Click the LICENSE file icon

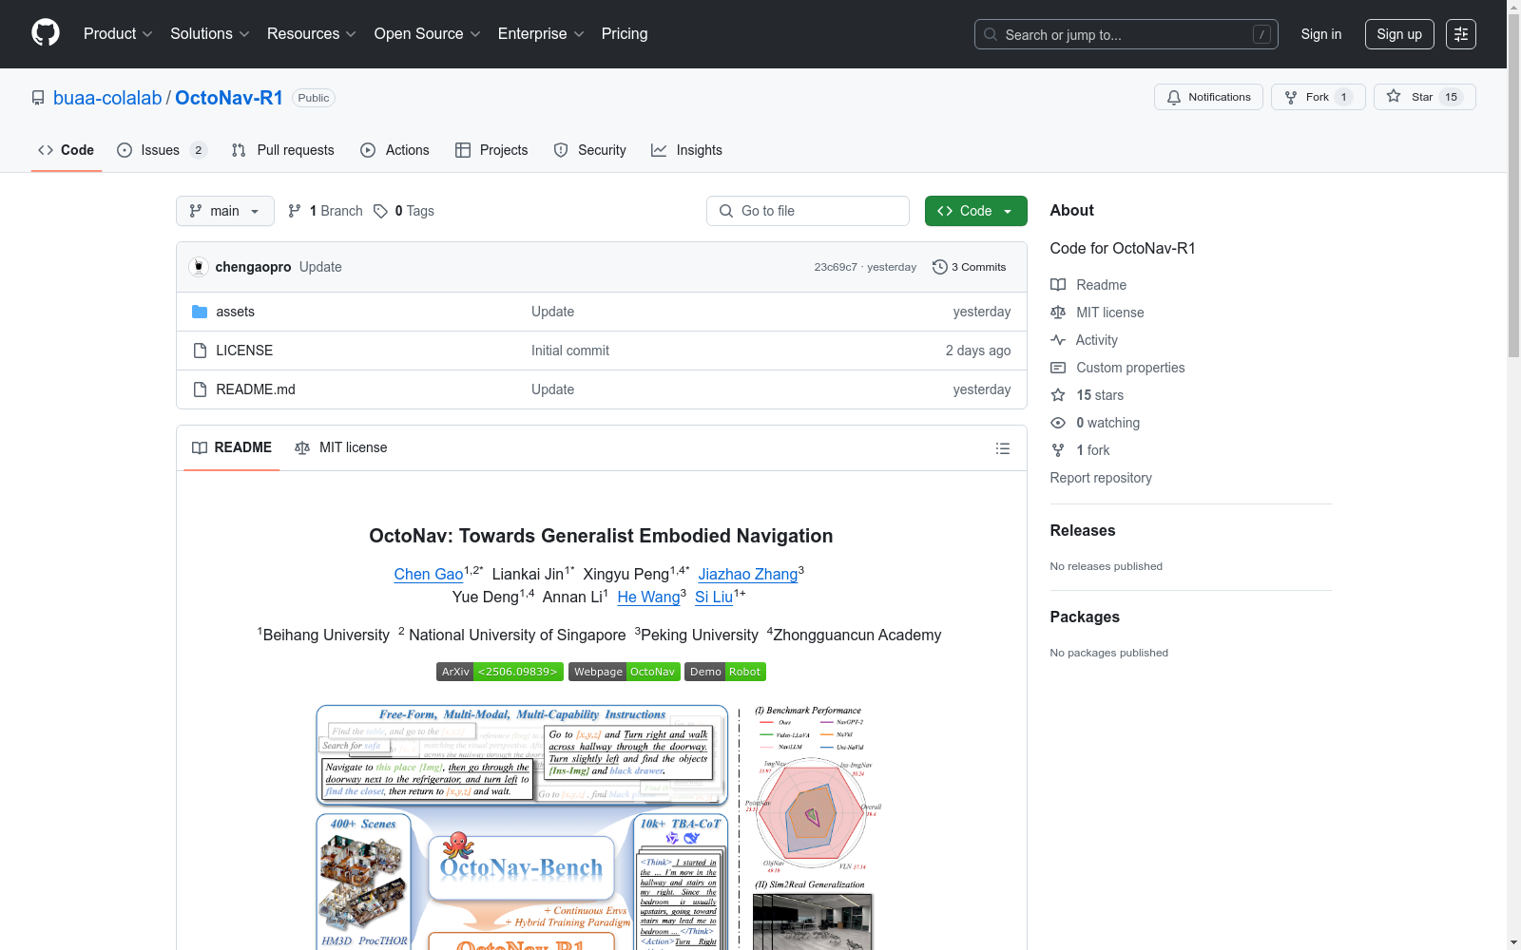click(x=200, y=351)
